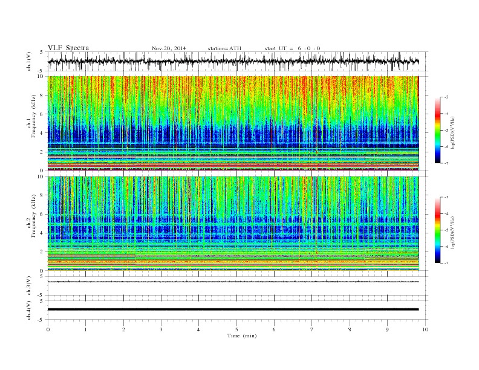
Task: Click the "-5" label on ch.1 colorbar
Action: (x=446, y=131)
